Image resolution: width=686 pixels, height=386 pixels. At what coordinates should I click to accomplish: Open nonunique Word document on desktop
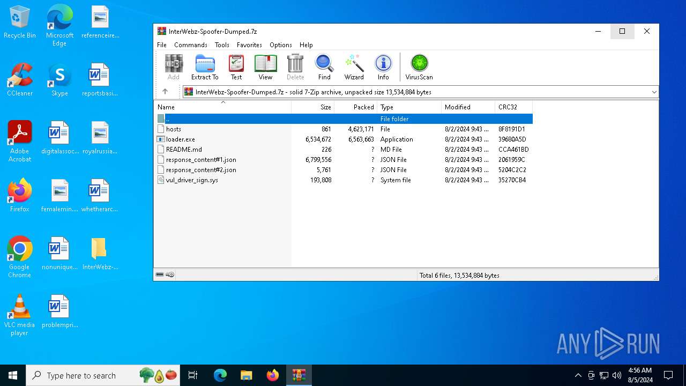tap(59, 253)
